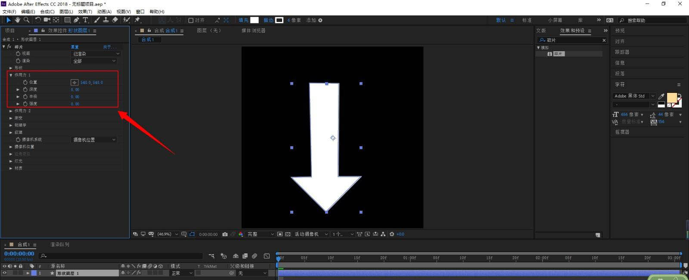Select the Puppet Pin tool
The height and width of the screenshot is (280, 689).
coord(137,20)
